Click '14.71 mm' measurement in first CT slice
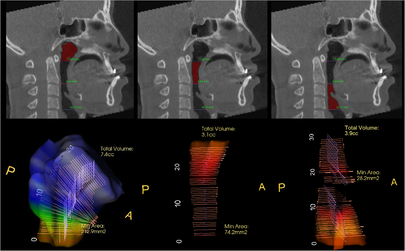405x251 pixels. 76,107
